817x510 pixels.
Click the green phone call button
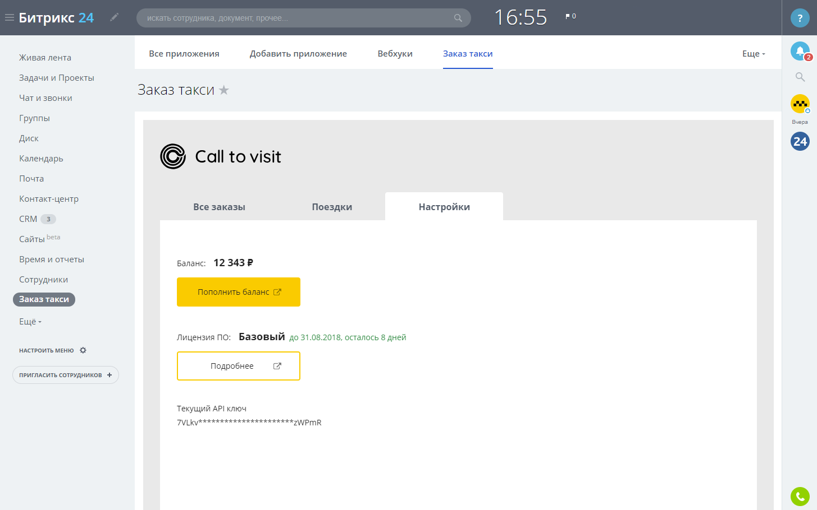pos(800,496)
